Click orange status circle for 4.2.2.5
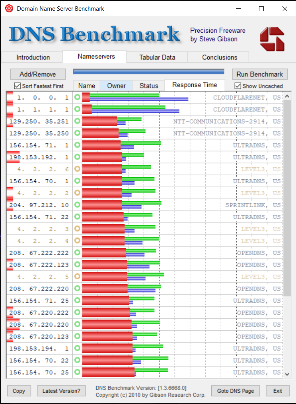Image resolution: width=296 pixels, height=404 pixels. click(x=77, y=277)
